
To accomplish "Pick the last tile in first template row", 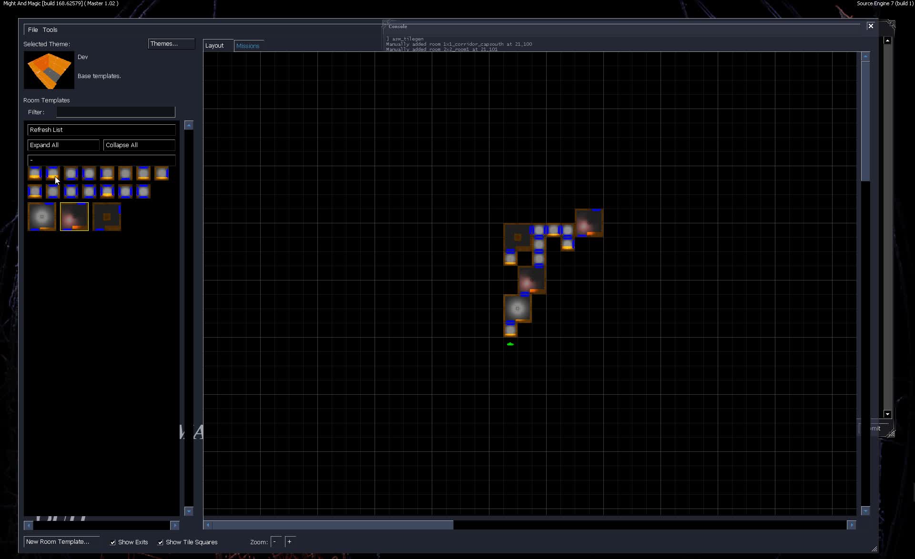I will point(162,173).
